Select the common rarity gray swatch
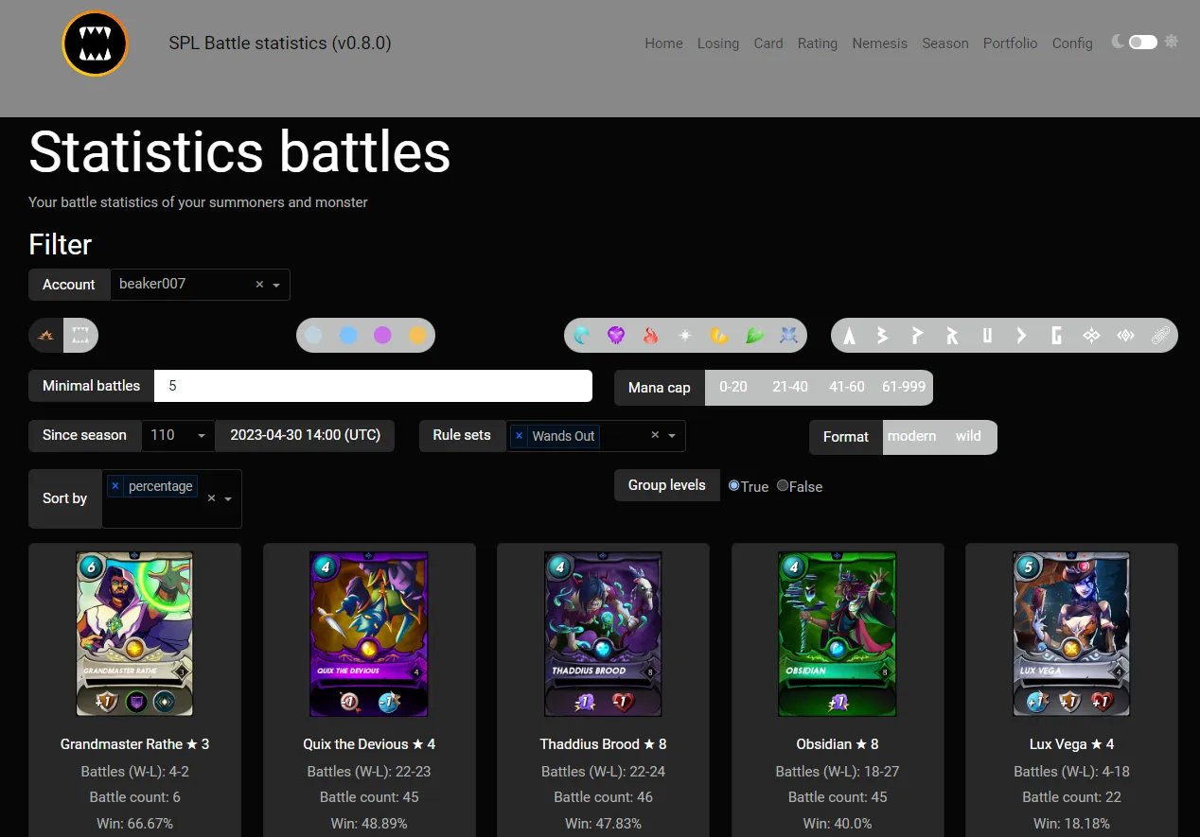The height and width of the screenshot is (837, 1200). coord(313,336)
